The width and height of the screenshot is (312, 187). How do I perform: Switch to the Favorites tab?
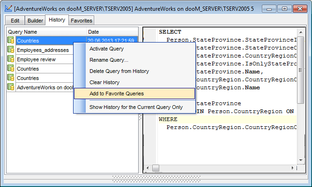[x=82, y=21]
